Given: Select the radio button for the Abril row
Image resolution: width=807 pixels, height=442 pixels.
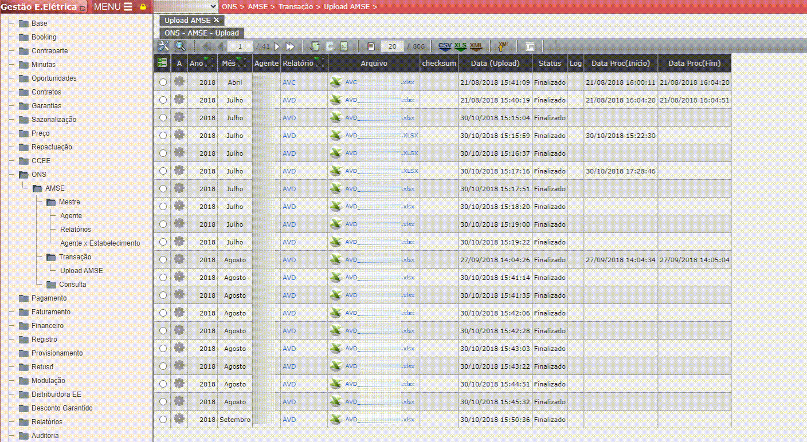Looking at the screenshot, I should click(x=163, y=82).
